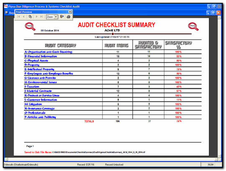
Task: Click the left Pipsa magnifier logo
Action: (30, 26)
